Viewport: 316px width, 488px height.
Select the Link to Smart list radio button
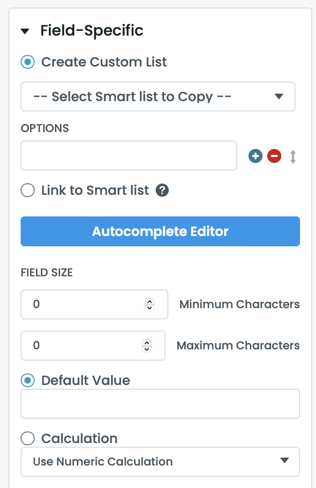(28, 191)
